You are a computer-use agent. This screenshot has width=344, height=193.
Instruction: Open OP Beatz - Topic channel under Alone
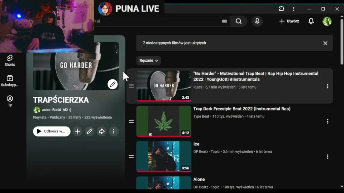(x=206, y=187)
